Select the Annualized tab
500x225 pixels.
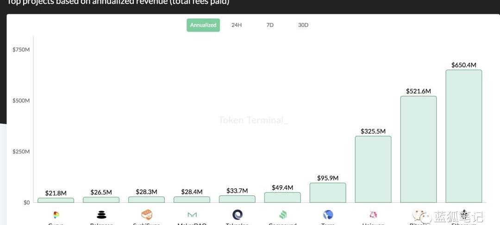pos(203,25)
